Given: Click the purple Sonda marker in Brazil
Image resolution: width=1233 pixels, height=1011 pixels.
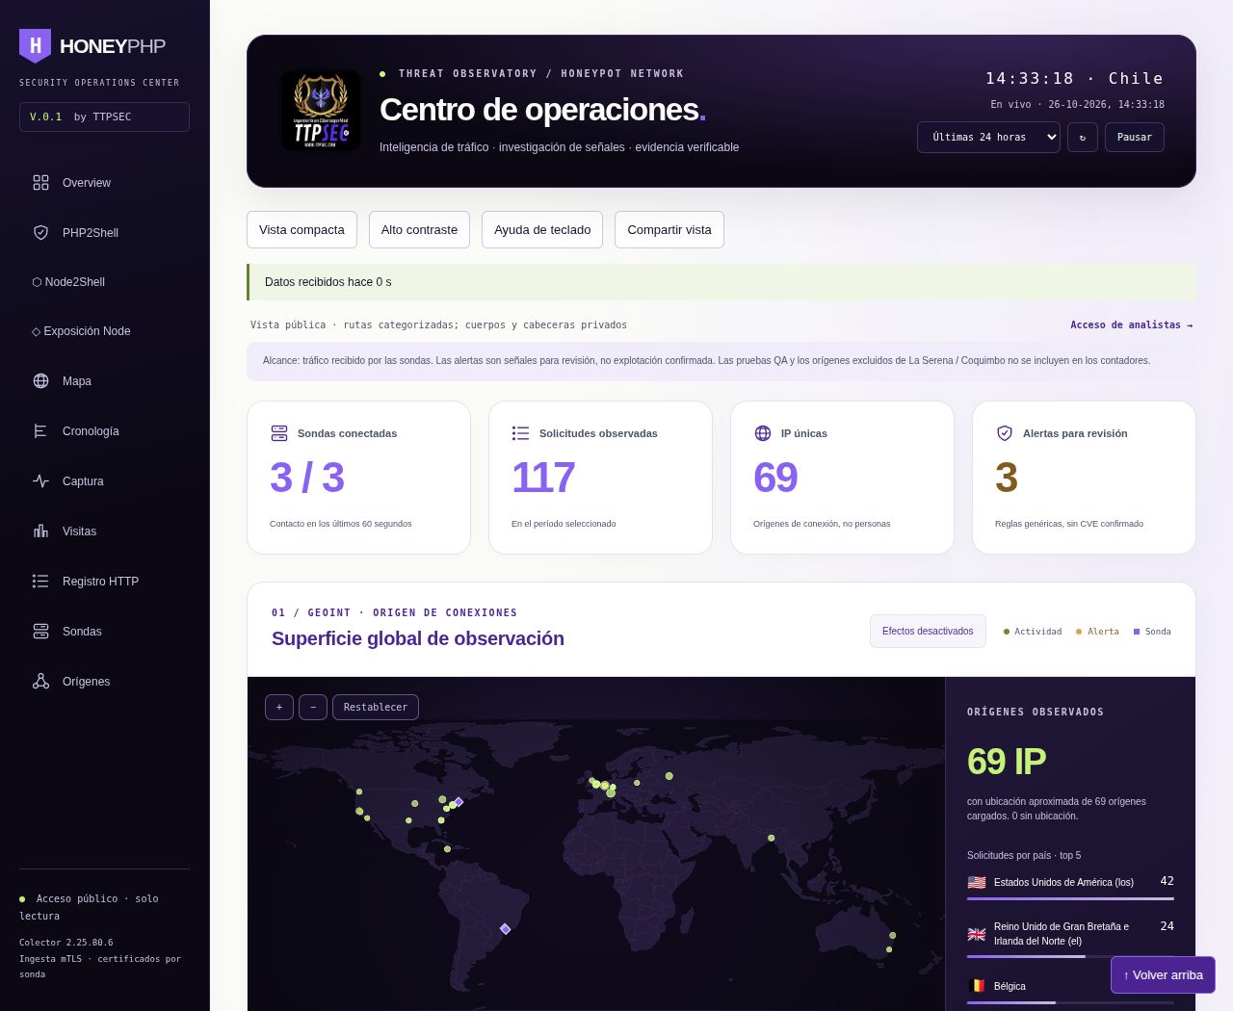Looking at the screenshot, I should [x=505, y=929].
